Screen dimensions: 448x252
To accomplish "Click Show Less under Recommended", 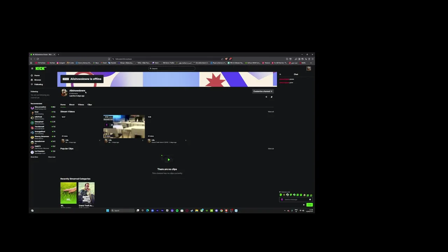I will click(x=52, y=157).
